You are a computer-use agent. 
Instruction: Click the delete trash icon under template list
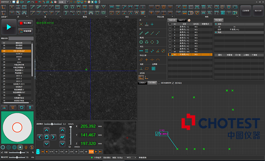(30, 107)
